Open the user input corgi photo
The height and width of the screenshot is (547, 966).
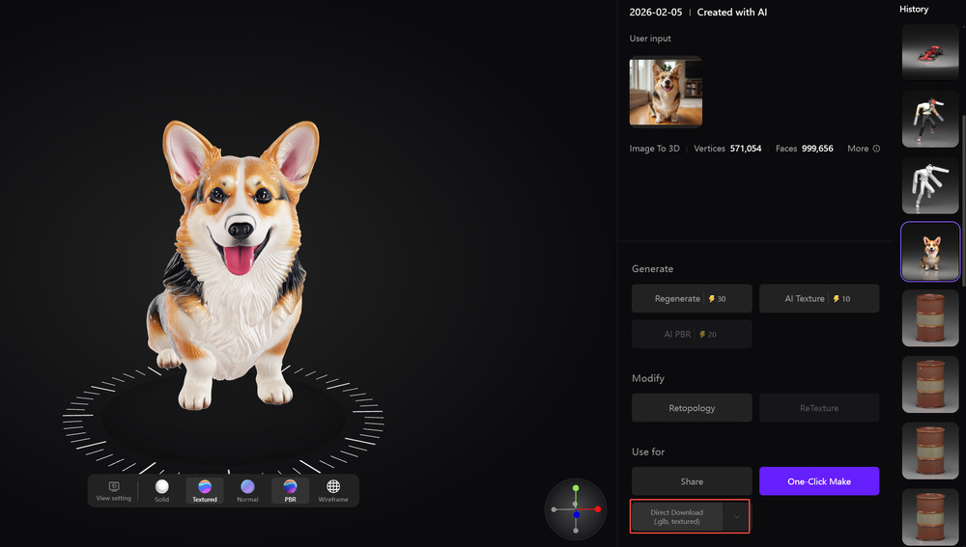(x=666, y=92)
